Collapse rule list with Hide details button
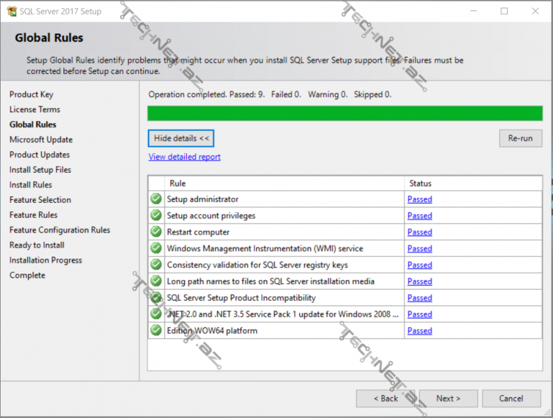The width and height of the screenshot is (553, 418). coord(181,139)
